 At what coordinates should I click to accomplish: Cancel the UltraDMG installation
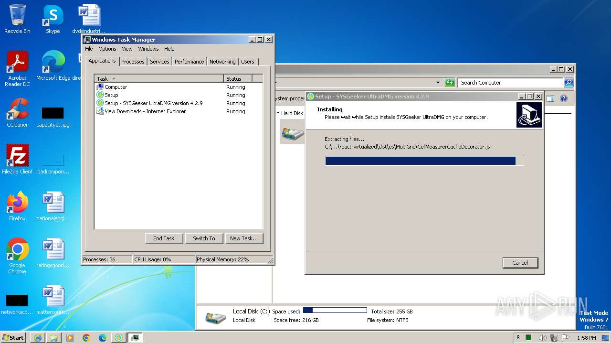click(x=520, y=263)
